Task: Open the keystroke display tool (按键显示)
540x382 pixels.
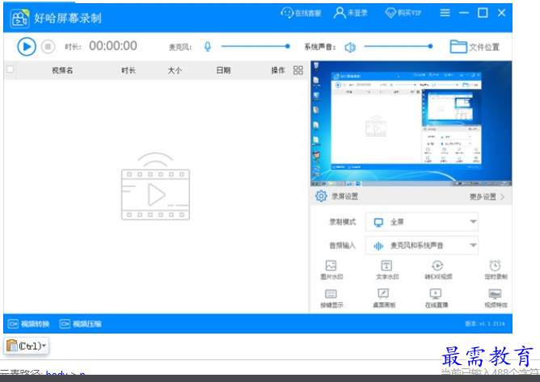Action: pyautogui.click(x=331, y=298)
